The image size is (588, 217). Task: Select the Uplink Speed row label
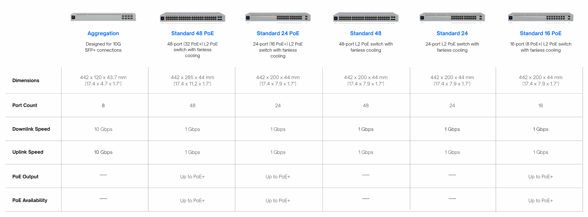(x=28, y=152)
